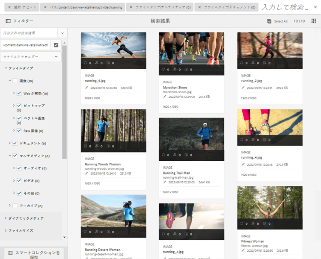Screen dimensions: 321x259
Task: Remove the location Assets filter tag
Action: click(9, 7)
